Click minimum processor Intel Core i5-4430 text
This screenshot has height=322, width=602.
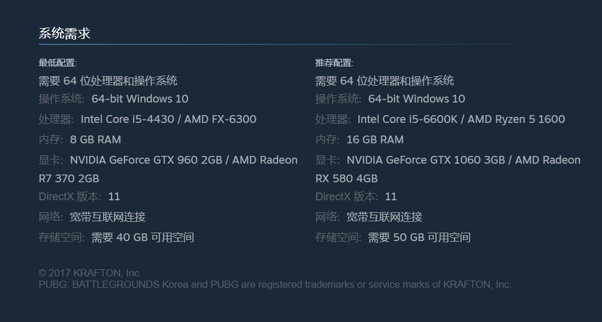coord(168,119)
